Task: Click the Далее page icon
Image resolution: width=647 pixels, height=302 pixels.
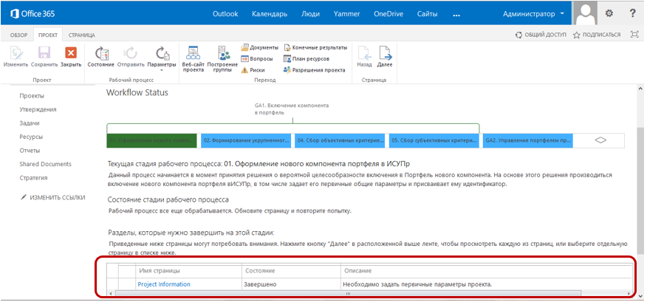Action: point(385,57)
